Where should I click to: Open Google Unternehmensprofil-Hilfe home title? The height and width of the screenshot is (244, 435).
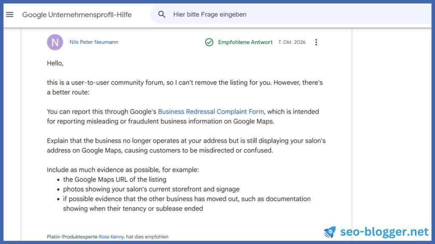click(77, 15)
